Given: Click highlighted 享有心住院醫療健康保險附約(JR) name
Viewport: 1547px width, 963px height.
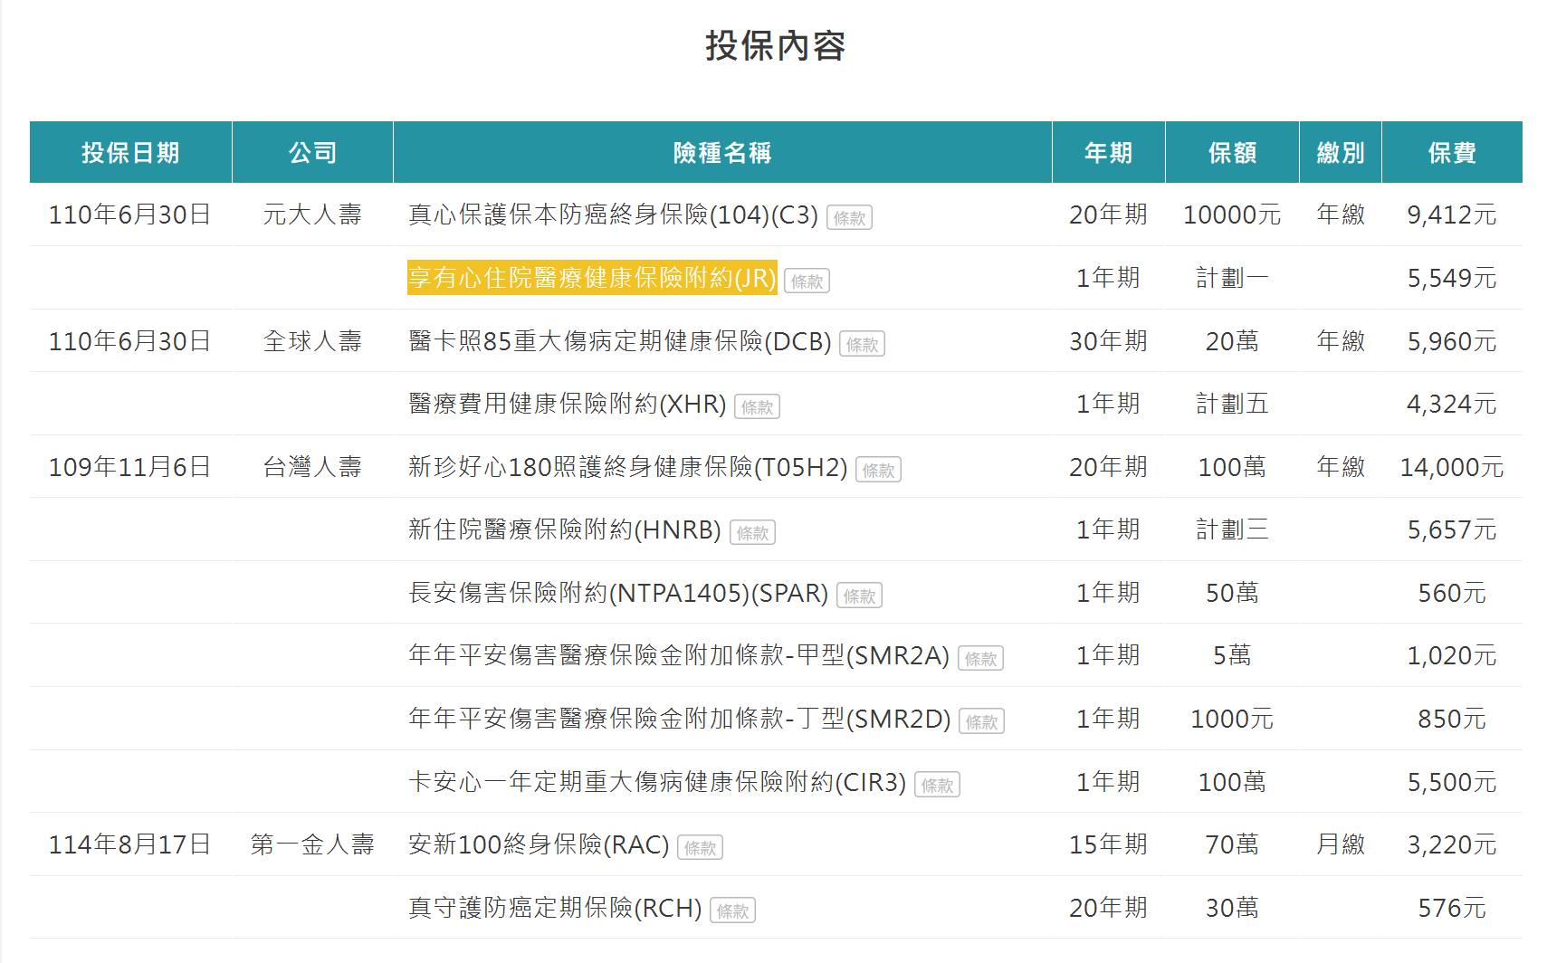Looking at the screenshot, I should coord(592,277).
